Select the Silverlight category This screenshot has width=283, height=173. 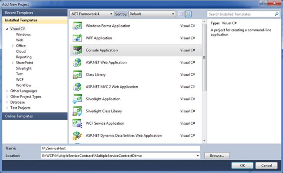24,68
